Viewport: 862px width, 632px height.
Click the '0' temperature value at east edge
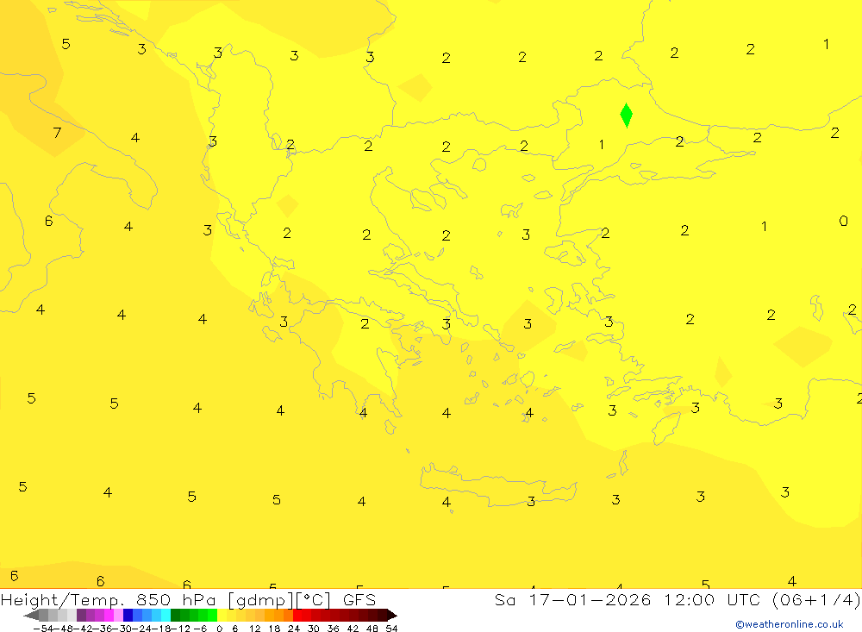click(x=843, y=221)
